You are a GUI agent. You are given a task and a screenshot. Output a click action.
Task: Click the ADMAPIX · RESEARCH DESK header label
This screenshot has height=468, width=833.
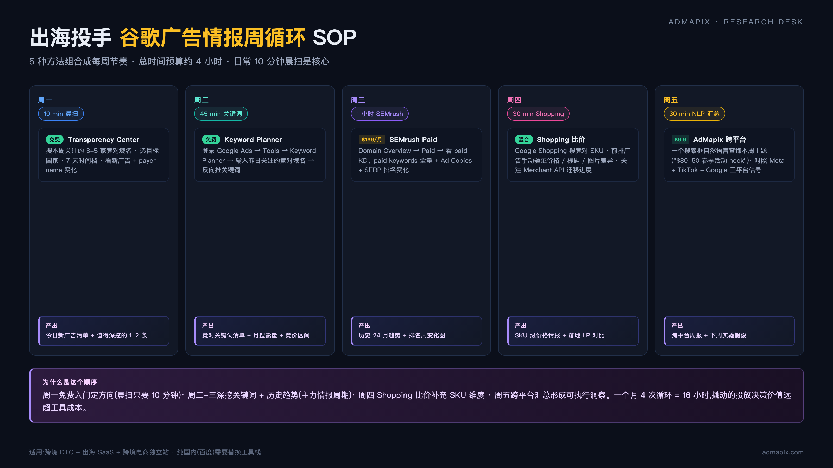click(x=735, y=22)
